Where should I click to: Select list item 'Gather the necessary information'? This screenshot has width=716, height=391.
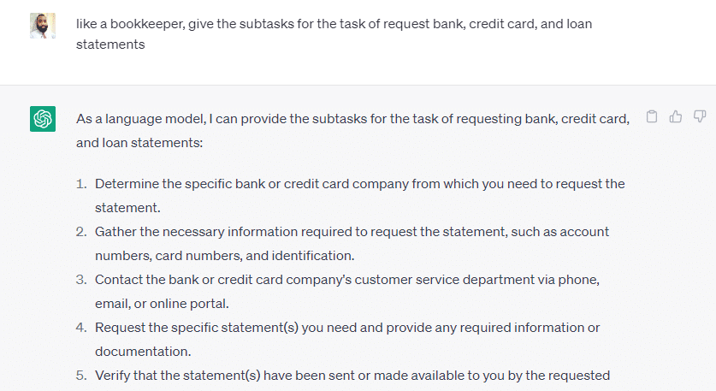point(352,244)
